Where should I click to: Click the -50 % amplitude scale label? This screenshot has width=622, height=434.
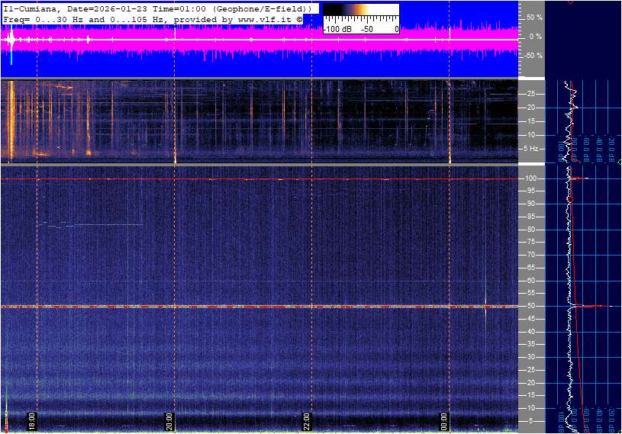(533, 56)
